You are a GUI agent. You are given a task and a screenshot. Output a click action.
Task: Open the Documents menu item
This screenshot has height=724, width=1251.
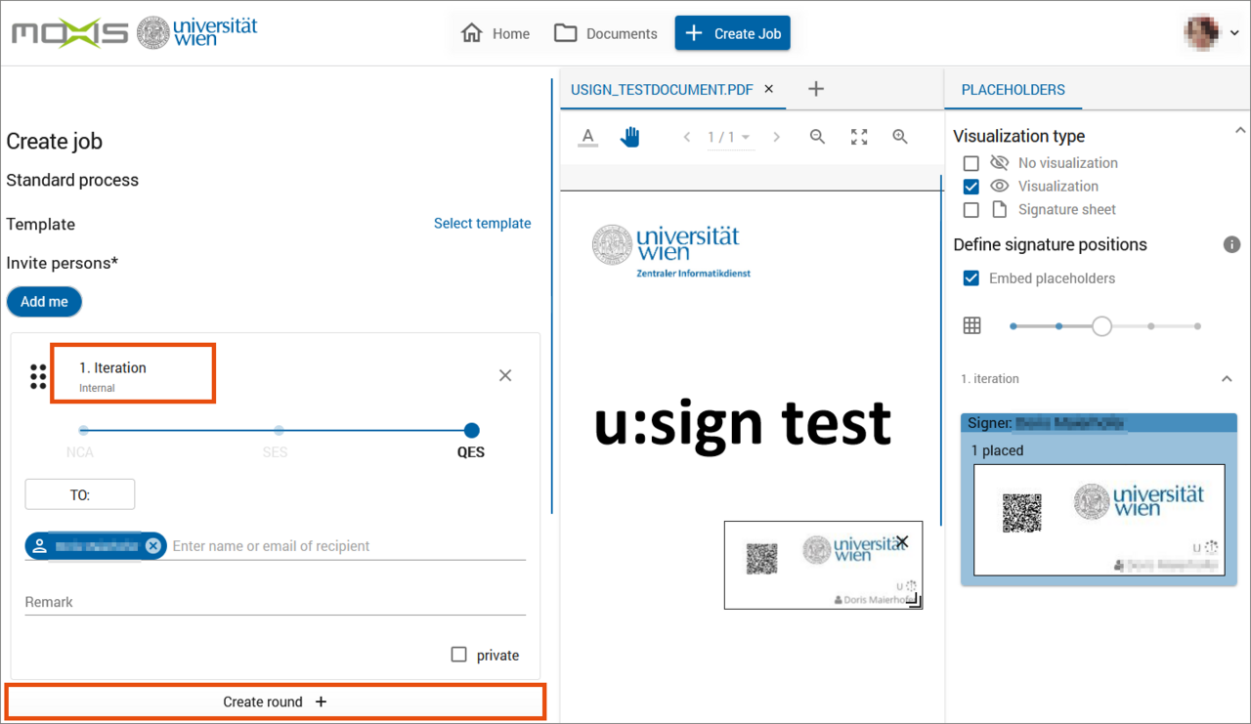pyautogui.click(x=605, y=33)
